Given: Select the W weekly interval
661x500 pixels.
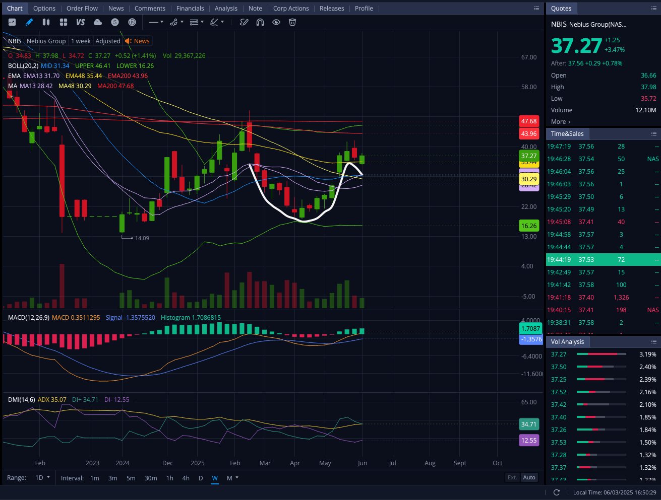Looking at the screenshot, I should [215, 478].
